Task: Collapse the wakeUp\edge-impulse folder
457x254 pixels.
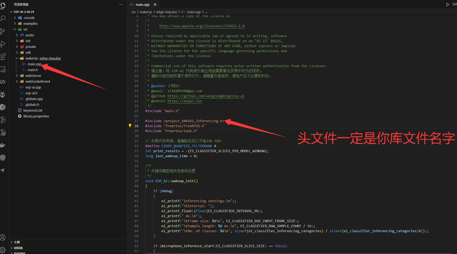Action: [x=17, y=58]
